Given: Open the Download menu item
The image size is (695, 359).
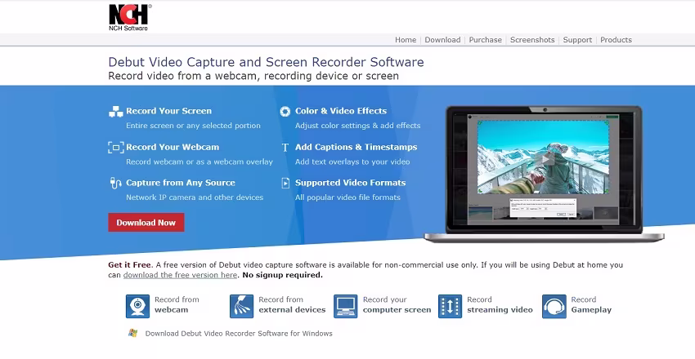Looking at the screenshot, I should pos(442,40).
